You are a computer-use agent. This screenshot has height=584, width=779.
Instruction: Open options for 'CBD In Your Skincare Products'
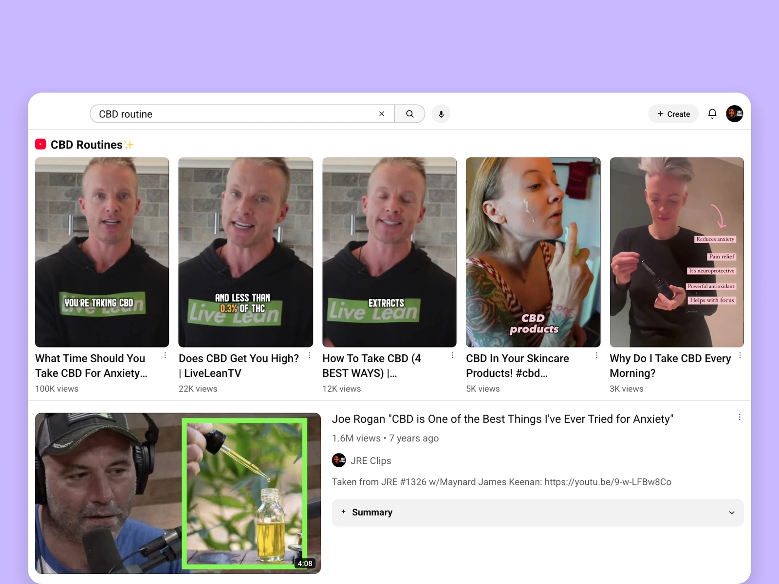pos(596,356)
